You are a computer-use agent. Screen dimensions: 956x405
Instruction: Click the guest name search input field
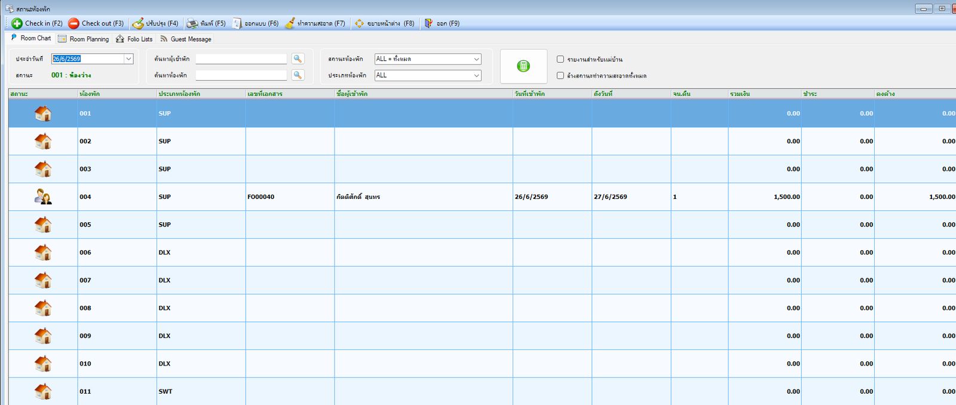[241, 59]
